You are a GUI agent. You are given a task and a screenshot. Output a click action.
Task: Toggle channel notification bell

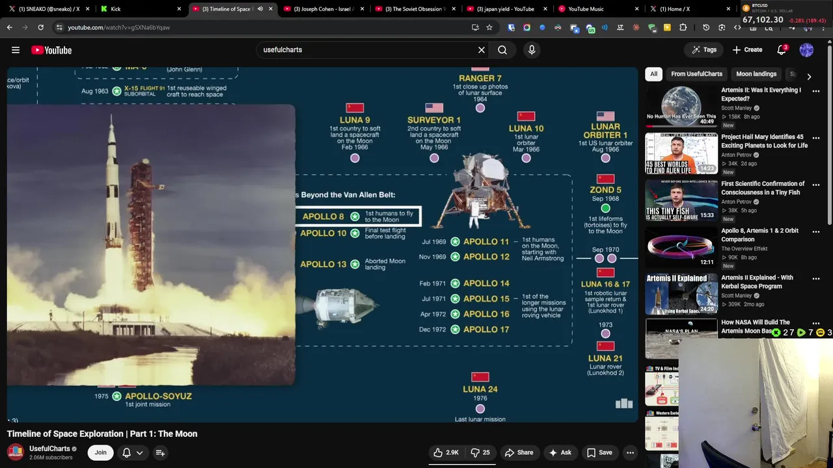(127, 452)
